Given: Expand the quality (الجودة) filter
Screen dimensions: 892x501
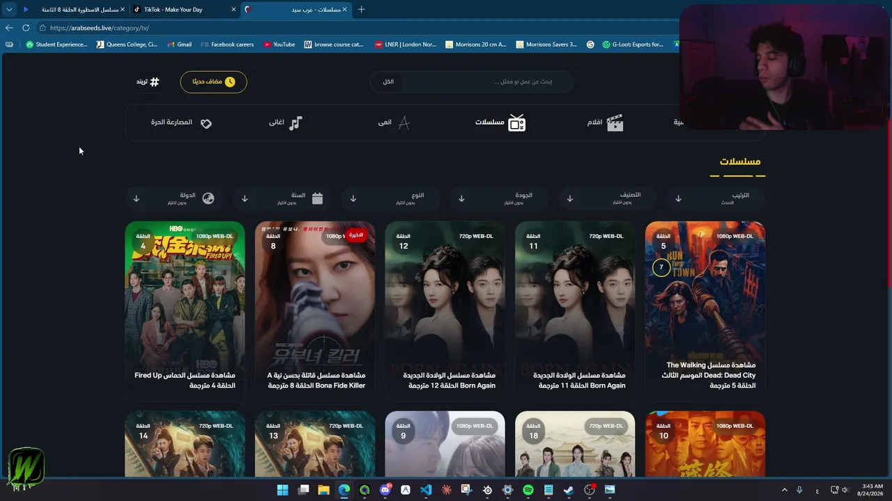Looking at the screenshot, I should click(499, 198).
